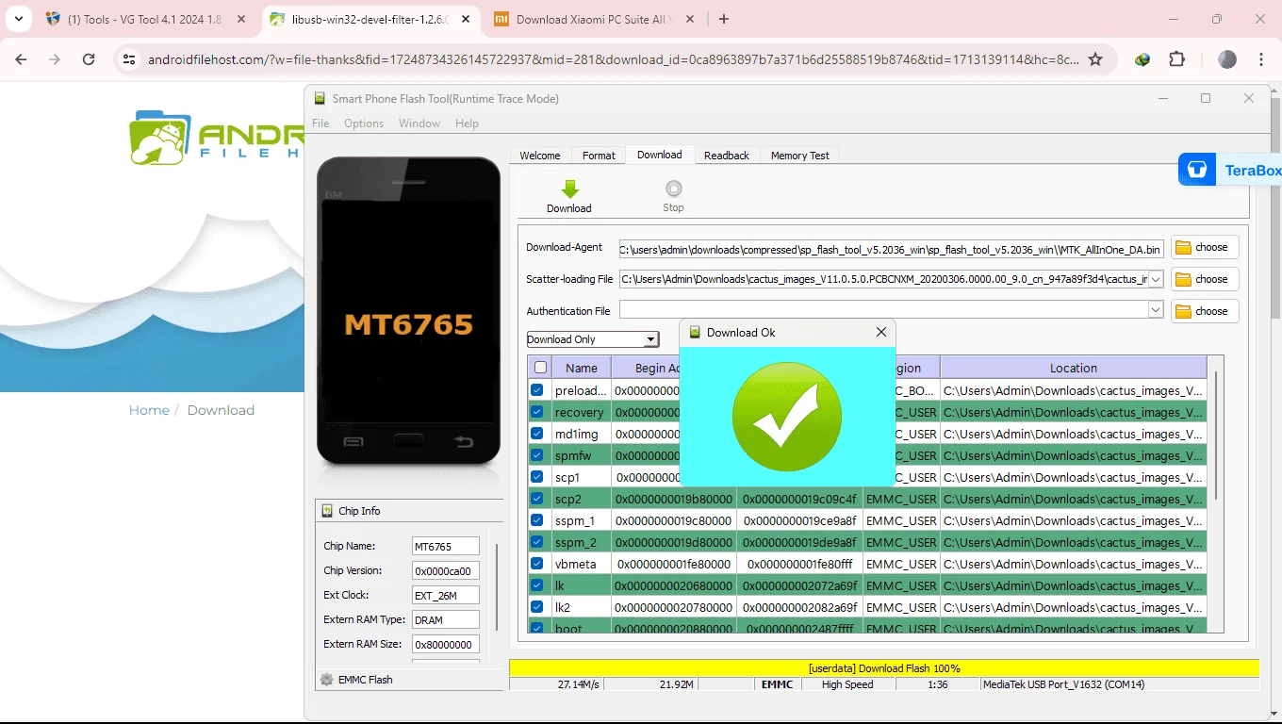Click the colorful extension icon beside the star

click(x=1142, y=59)
